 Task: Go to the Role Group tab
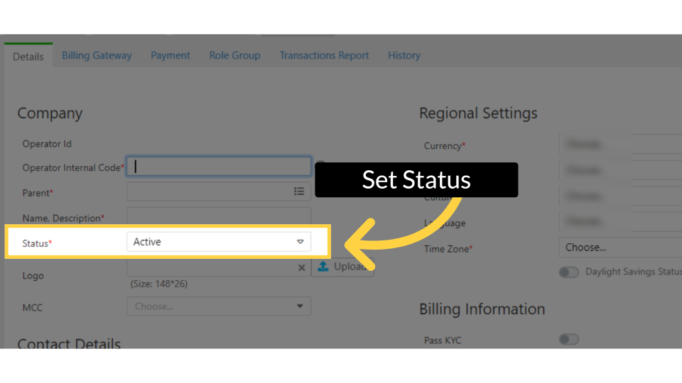point(234,55)
